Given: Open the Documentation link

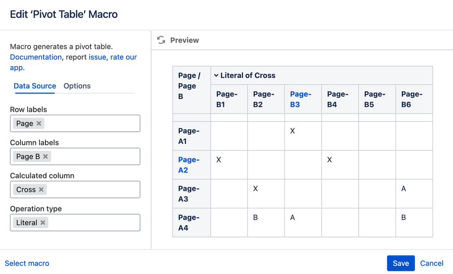Looking at the screenshot, I should (x=36, y=57).
